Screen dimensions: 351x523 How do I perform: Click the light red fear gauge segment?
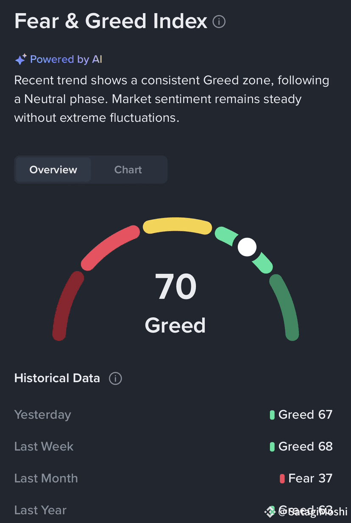pyautogui.click(x=110, y=248)
